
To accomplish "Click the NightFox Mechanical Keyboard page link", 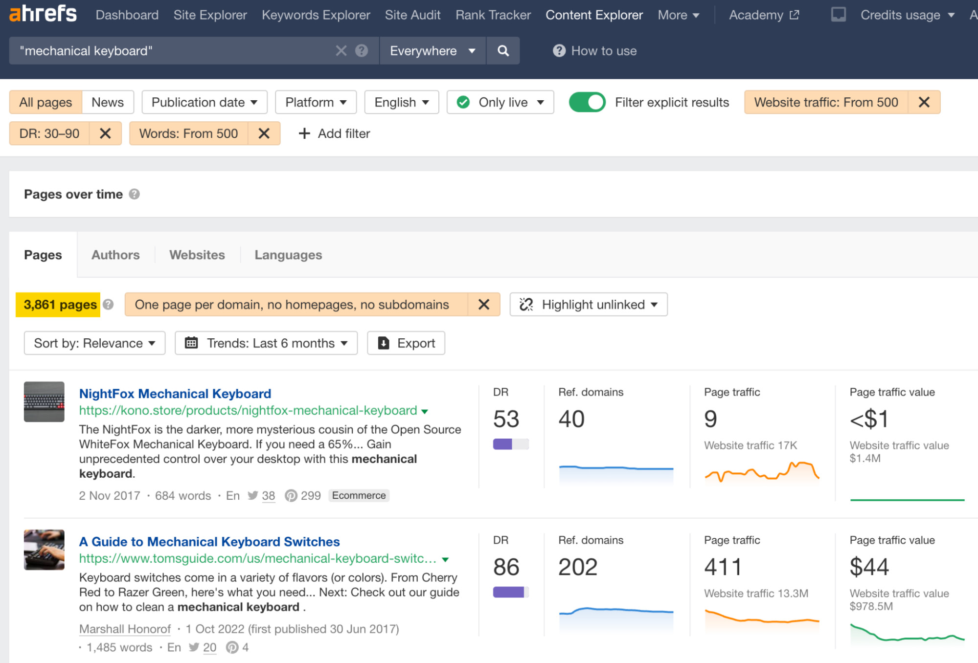I will [x=176, y=393].
